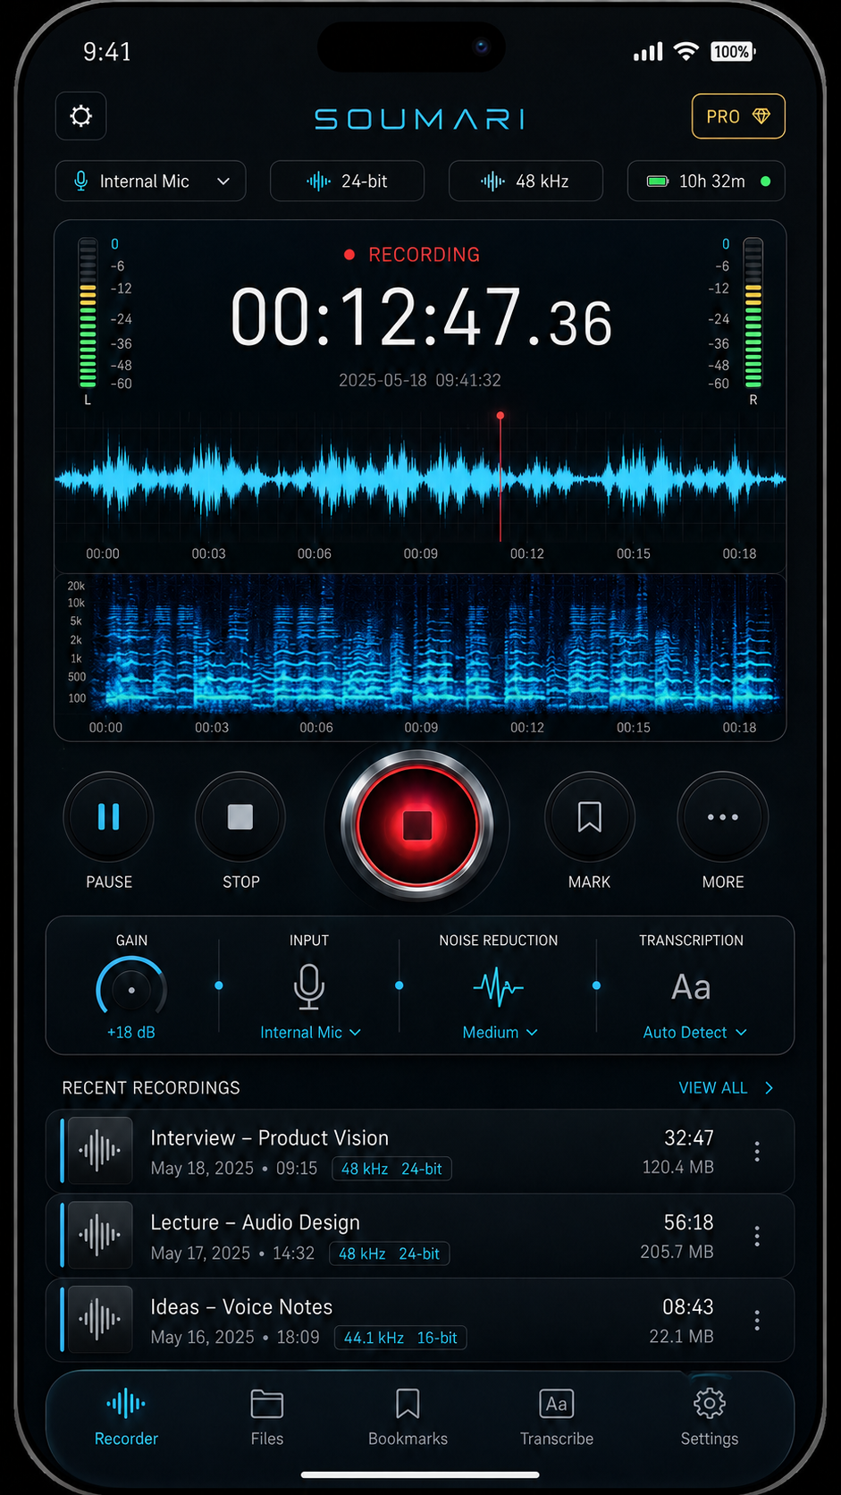Click the 48 kHz 24-bit tag on Lecture

pyautogui.click(x=389, y=1254)
